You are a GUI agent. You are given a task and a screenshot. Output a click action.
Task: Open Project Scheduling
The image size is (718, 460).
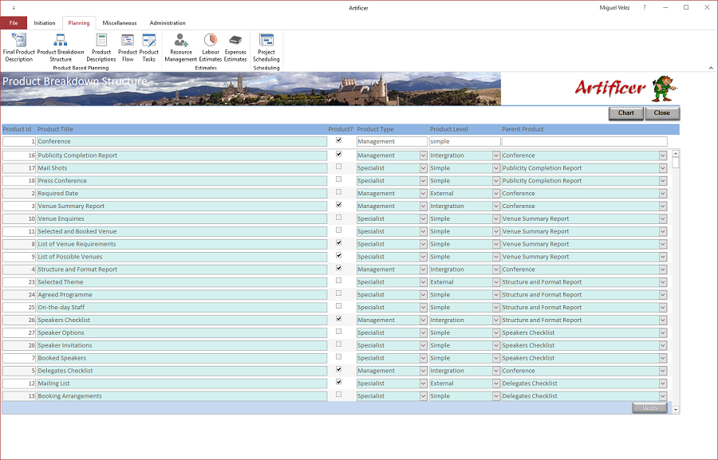266,48
